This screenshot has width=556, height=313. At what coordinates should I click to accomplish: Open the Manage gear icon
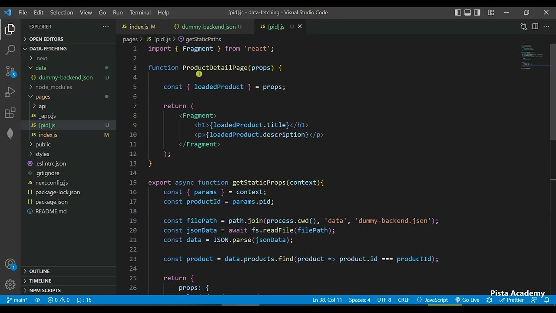click(10, 285)
